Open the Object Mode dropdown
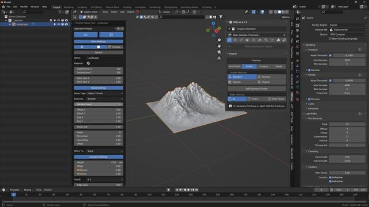The width and height of the screenshot is (369, 207). (x=90, y=11)
